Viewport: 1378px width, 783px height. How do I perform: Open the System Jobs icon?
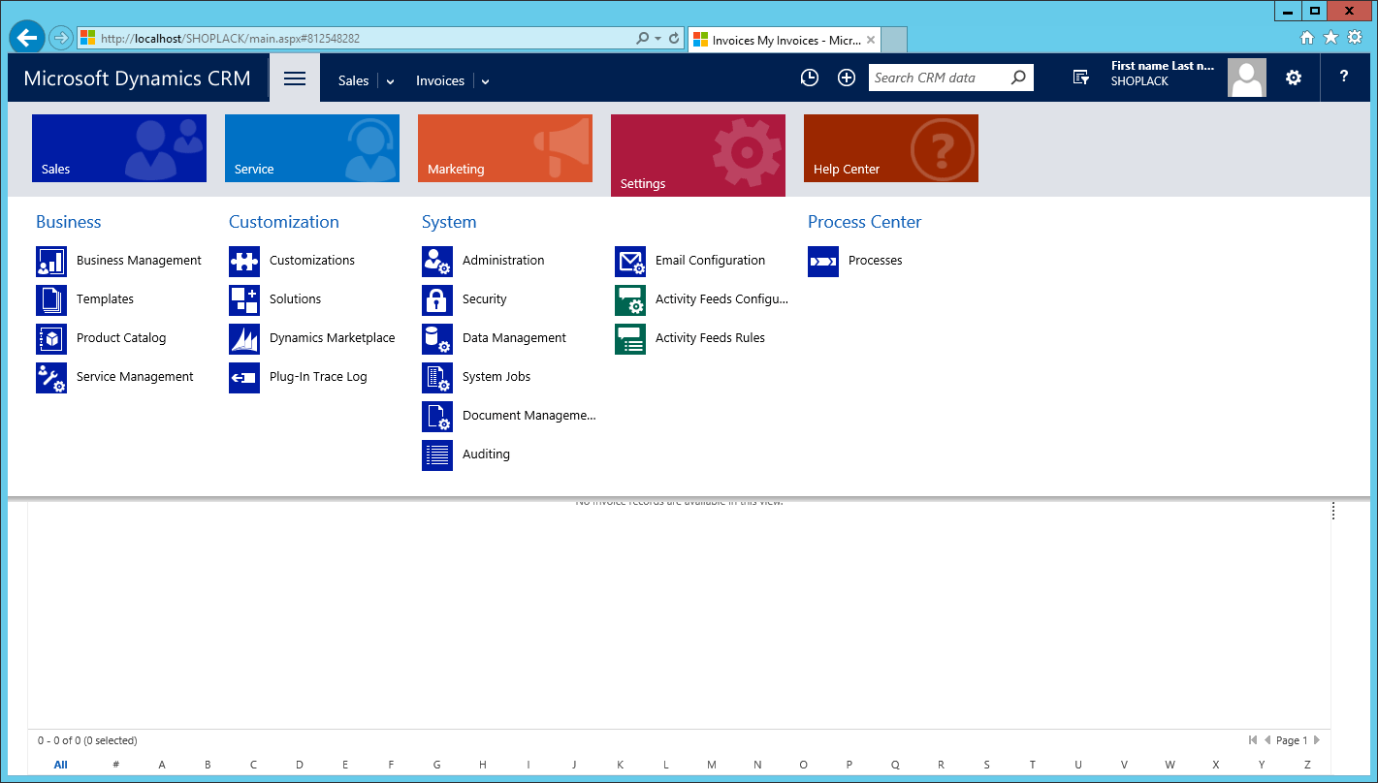pyautogui.click(x=437, y=377)
